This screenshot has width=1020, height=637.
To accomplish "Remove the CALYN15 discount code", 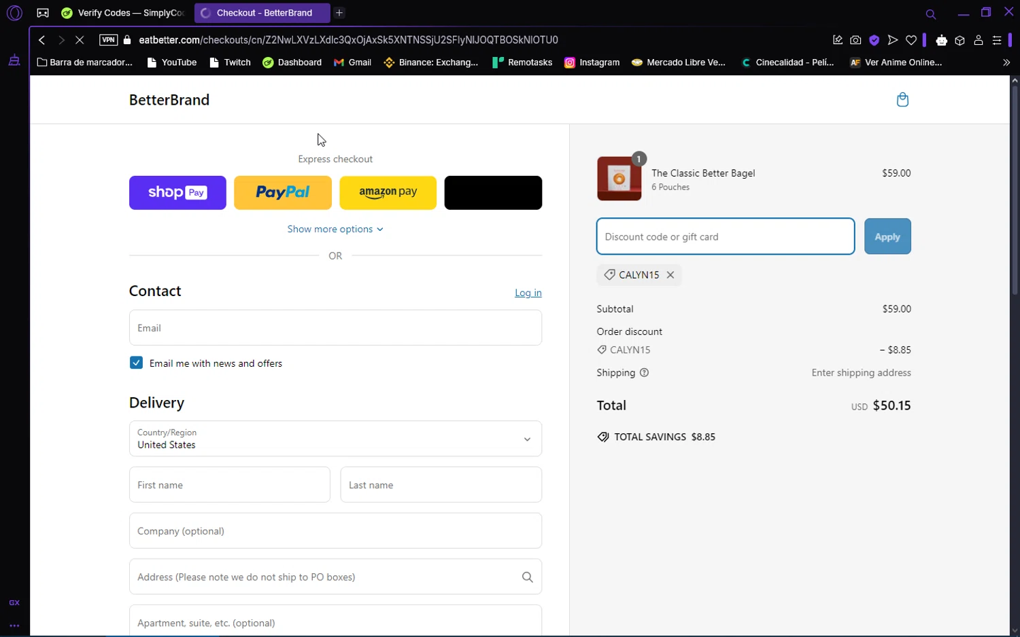I will point(670,275).
